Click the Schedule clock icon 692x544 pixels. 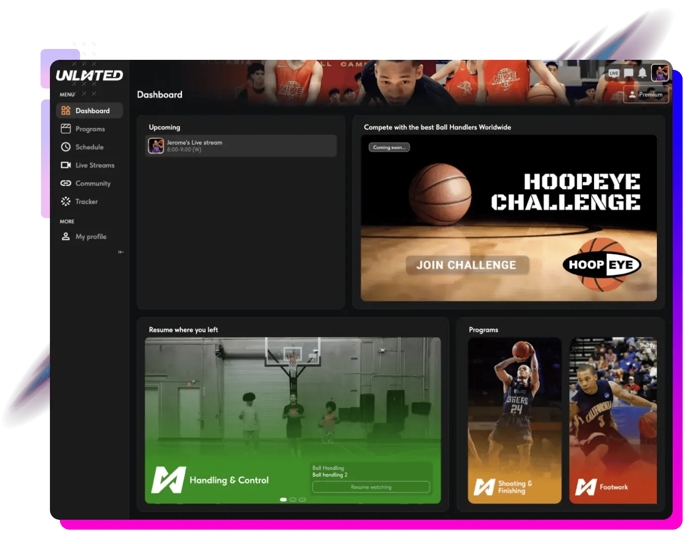coord(66,147)
